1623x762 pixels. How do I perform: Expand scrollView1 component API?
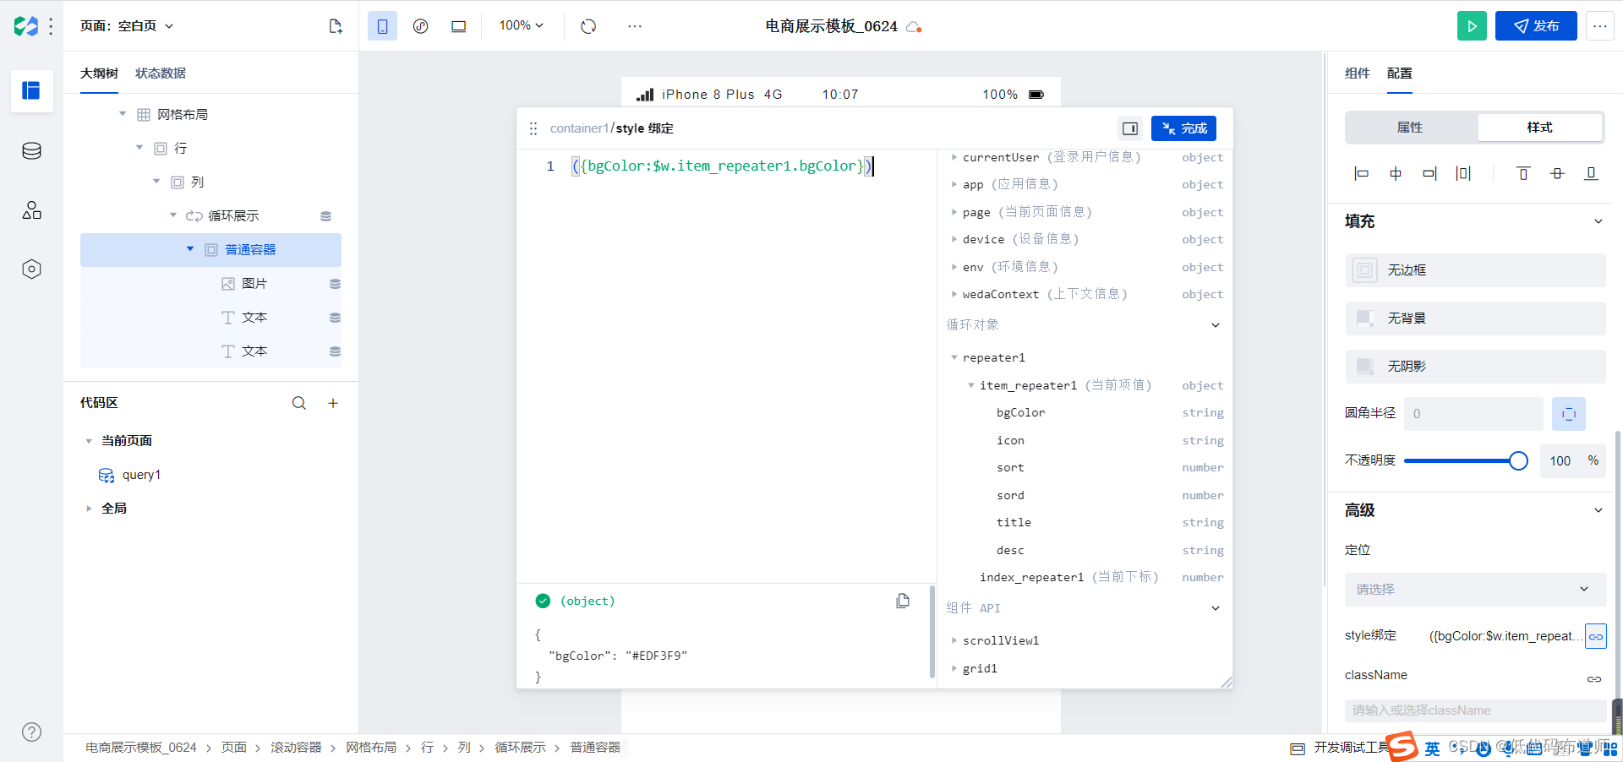[954, 640]
